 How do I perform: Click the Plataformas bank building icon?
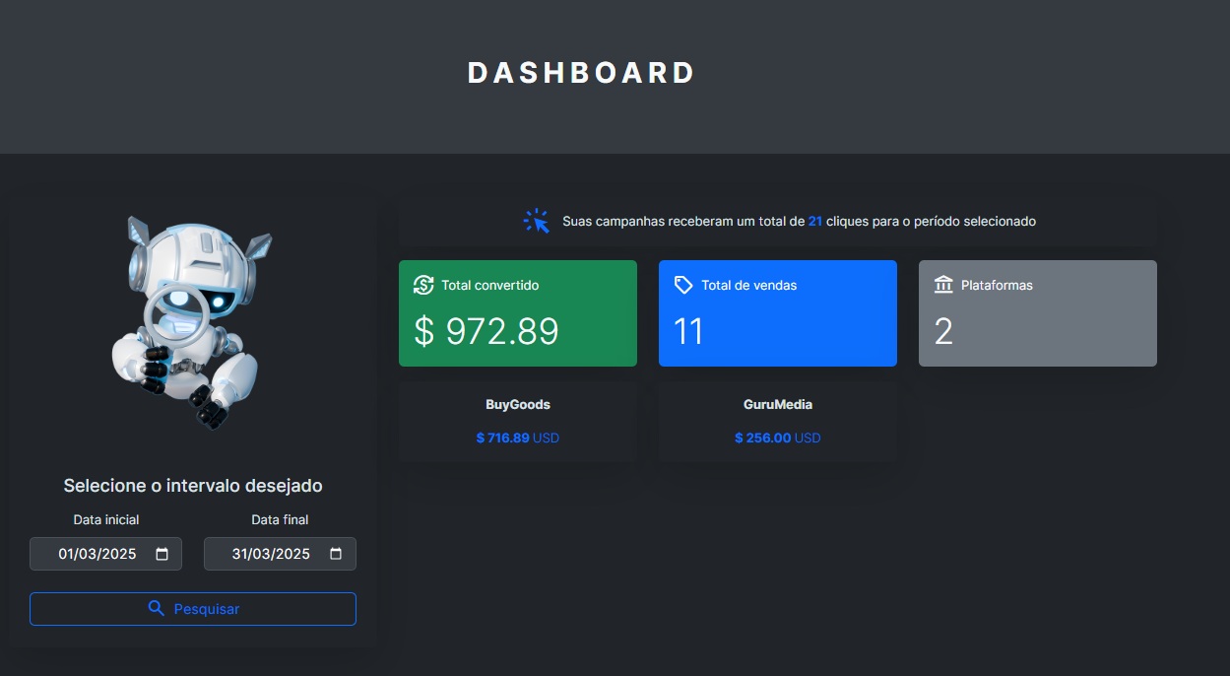[943, 285]
